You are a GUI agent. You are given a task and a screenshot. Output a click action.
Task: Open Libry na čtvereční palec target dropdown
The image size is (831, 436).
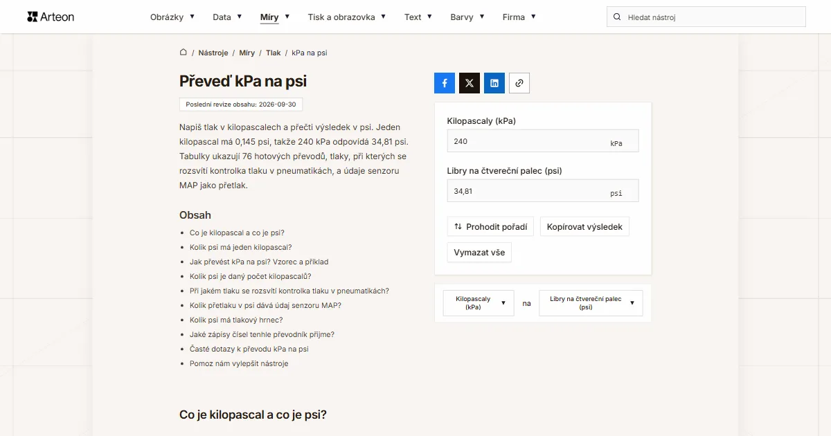pos(591,303)
